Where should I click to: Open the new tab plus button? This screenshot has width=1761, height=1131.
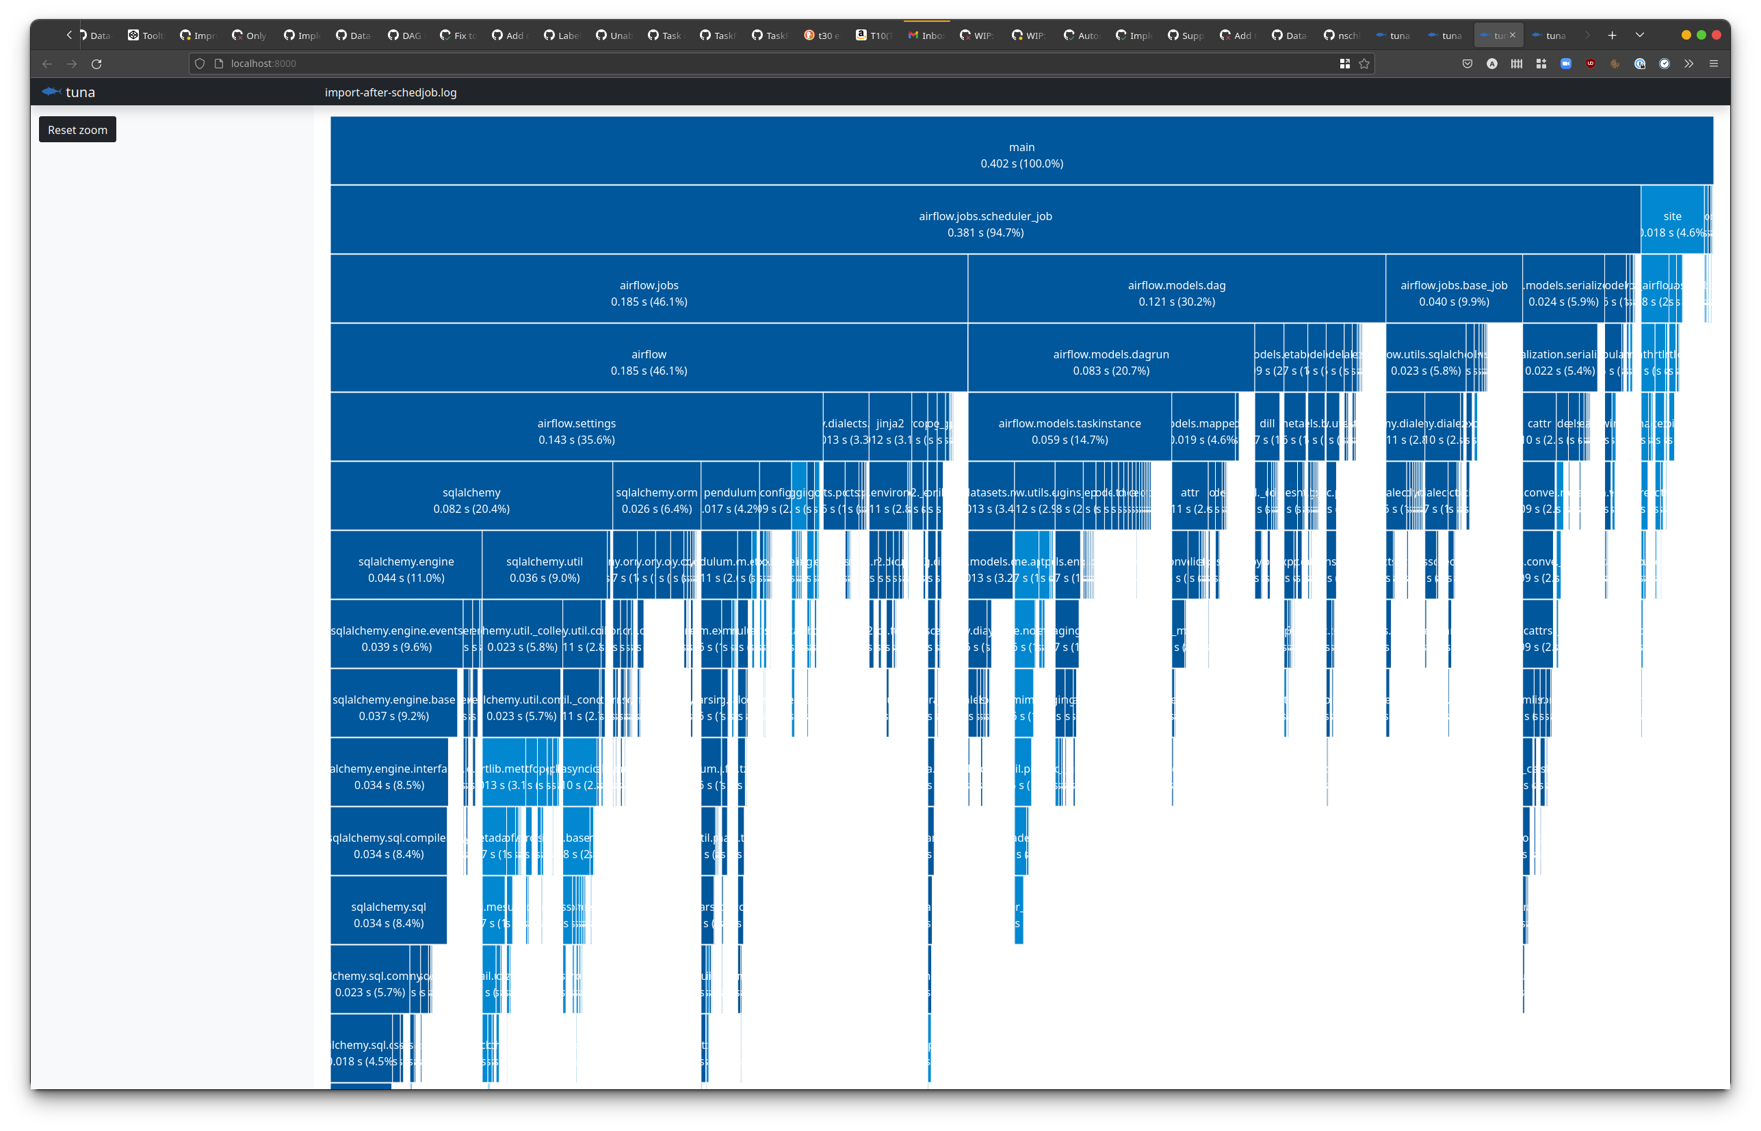1612,36
